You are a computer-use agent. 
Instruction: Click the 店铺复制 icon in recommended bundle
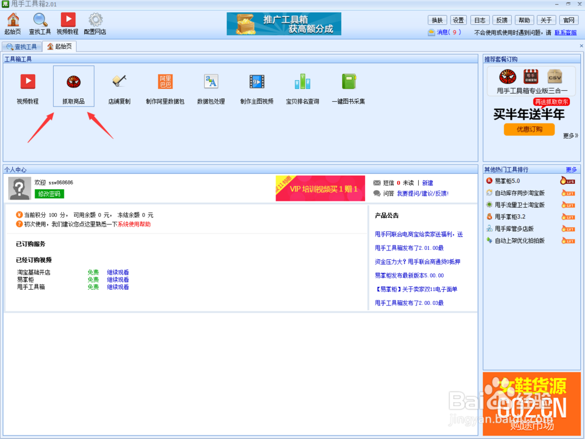point(531,76)
